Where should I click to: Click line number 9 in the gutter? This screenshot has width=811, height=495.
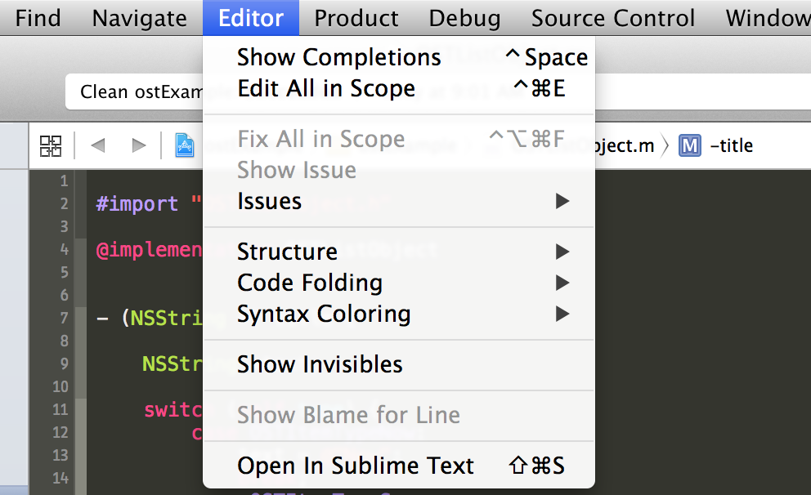point(64,363)
